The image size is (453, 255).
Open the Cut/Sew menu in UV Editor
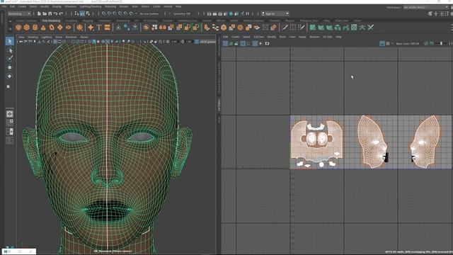coord(258,37)
